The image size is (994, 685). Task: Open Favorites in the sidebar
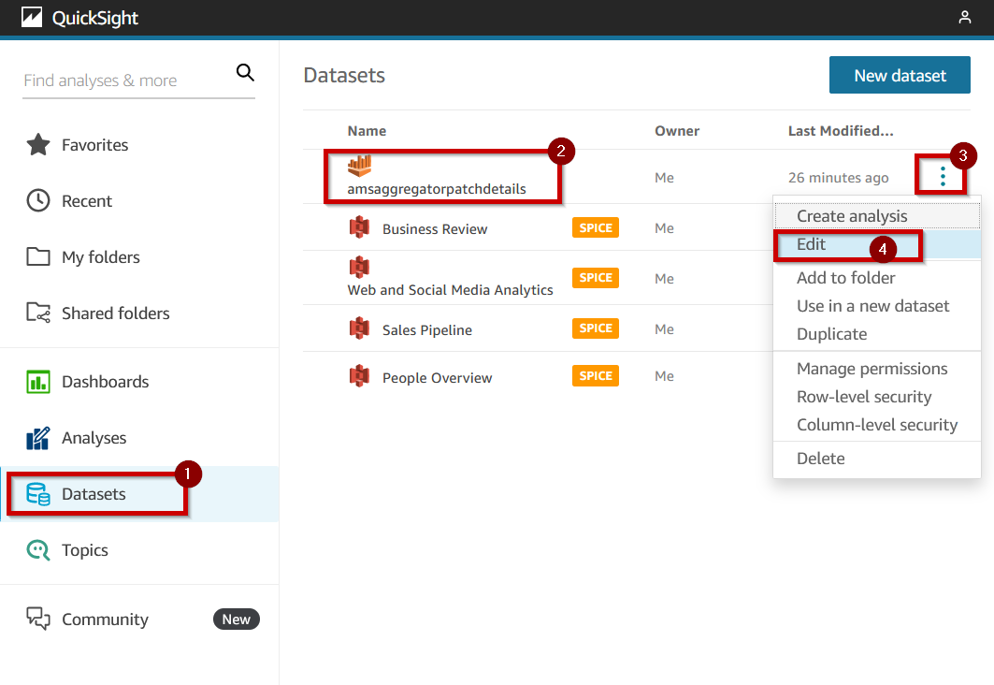pyautogui.click(x=94, y=145)
